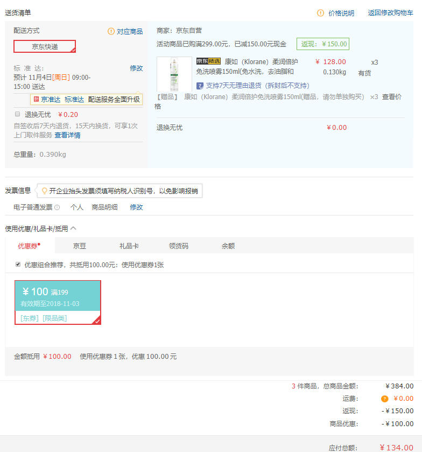The height and width of the screenshot is (452, 422).
Task: Toggle the 退换无忧 checkbox
Action: 18,114
